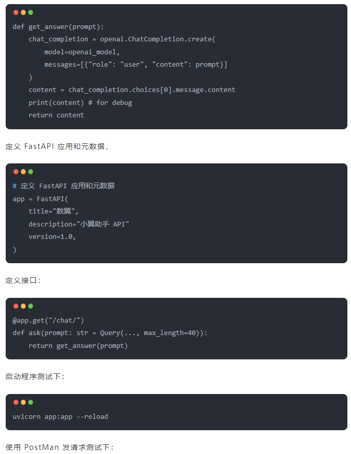The image size is (351, 454).
Task: Click the 'print(content) # for debug' line
Action: (80, 103)
